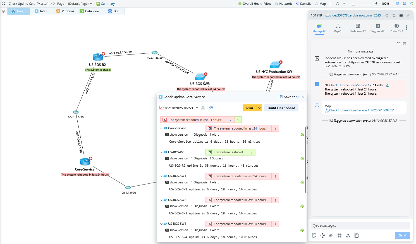Click the Type a message input field
The width and height of the screenshot is (416, 244).
[360, 226]
